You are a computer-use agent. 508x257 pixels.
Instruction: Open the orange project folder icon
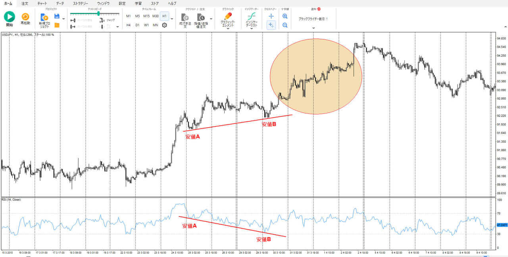[57, 25]
